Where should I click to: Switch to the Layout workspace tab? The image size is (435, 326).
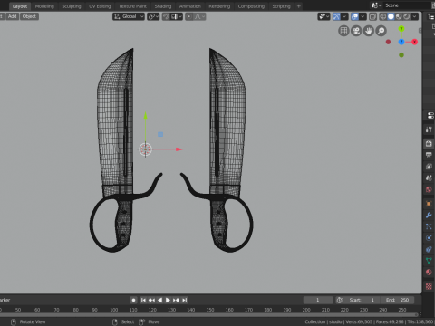click(x=20, y=6)
